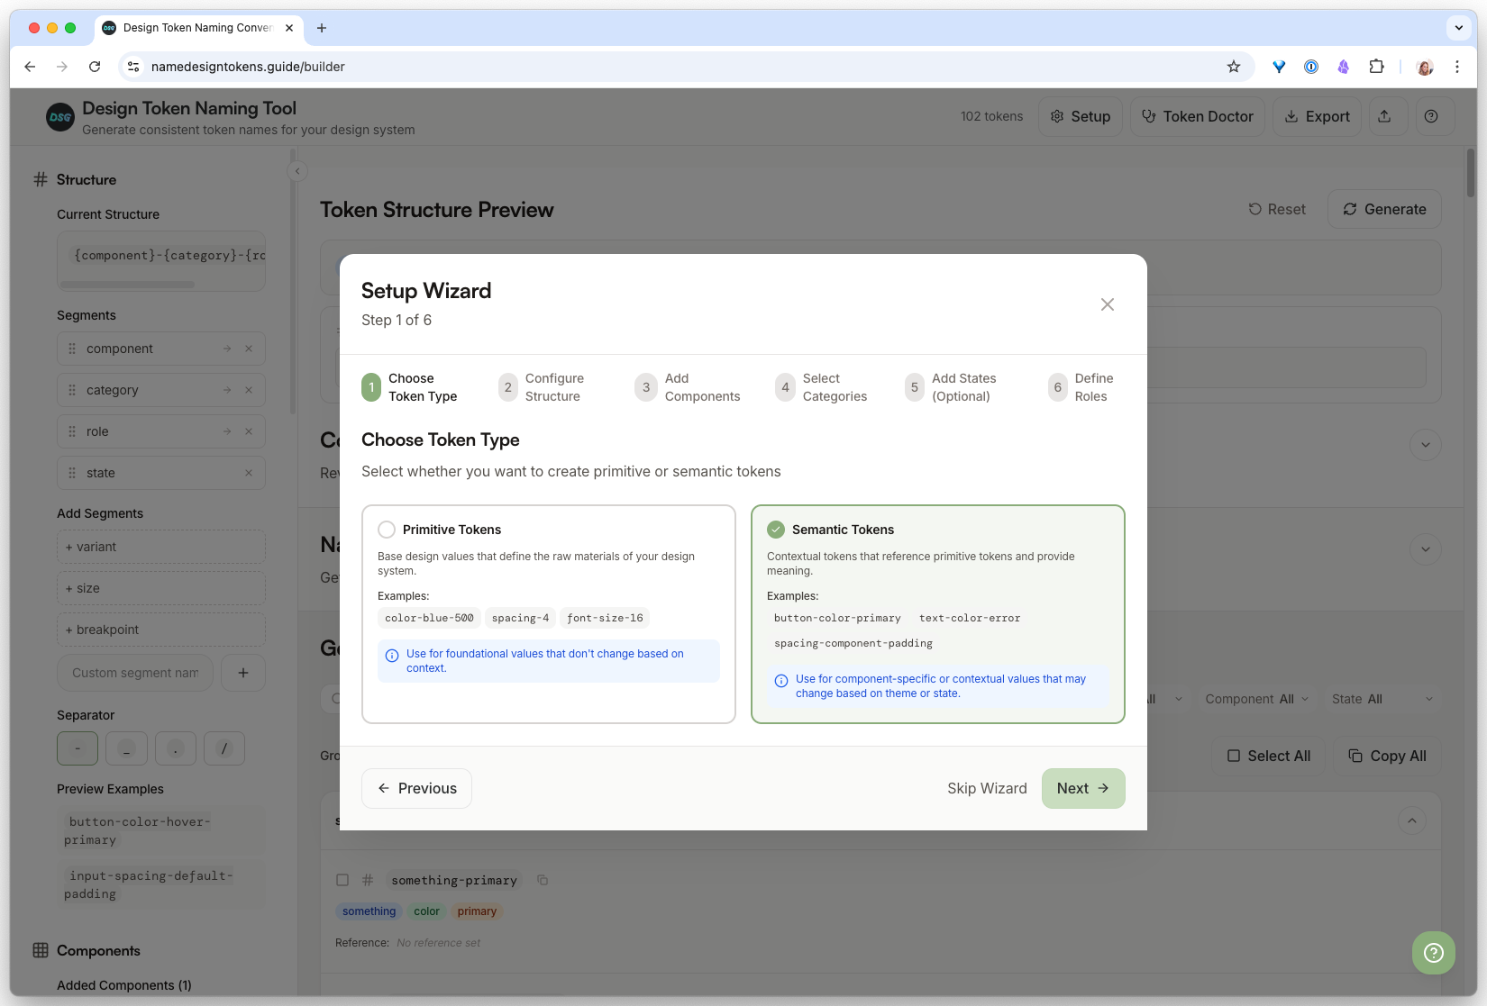This screenshot has height=1006, width=1487.
Task: Click arrow icon on category segment
Action: (x=227, y=390)
